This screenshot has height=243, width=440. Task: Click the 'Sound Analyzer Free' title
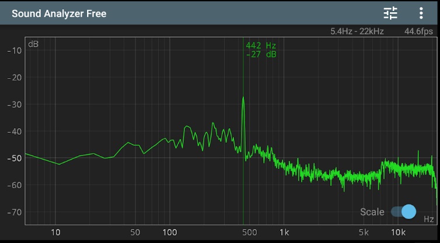coord(59,13)
